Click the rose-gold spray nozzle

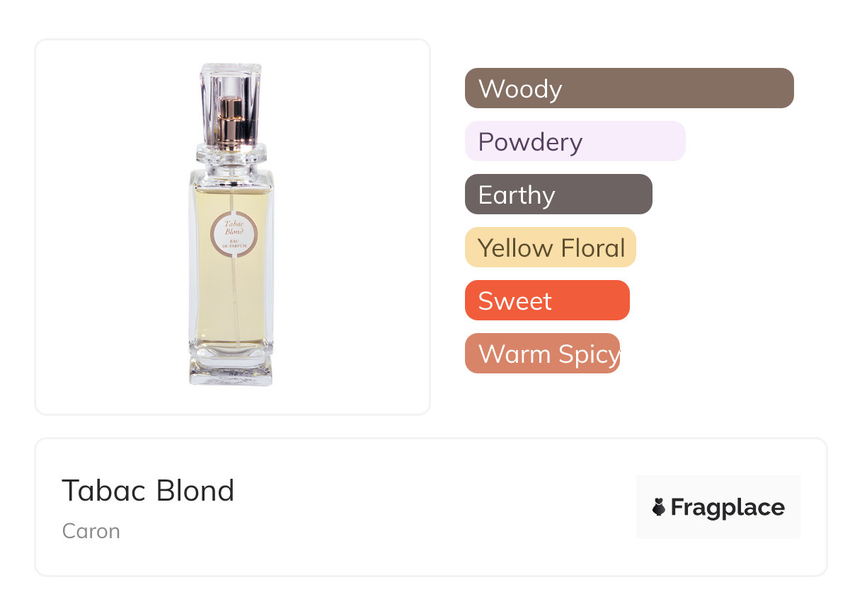coord(231,117)
